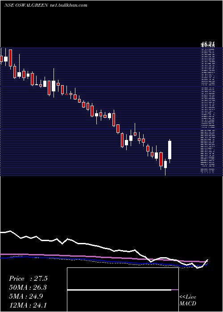
Task: Select the 50MA : 26.3 value
Action: click(28, 287)
